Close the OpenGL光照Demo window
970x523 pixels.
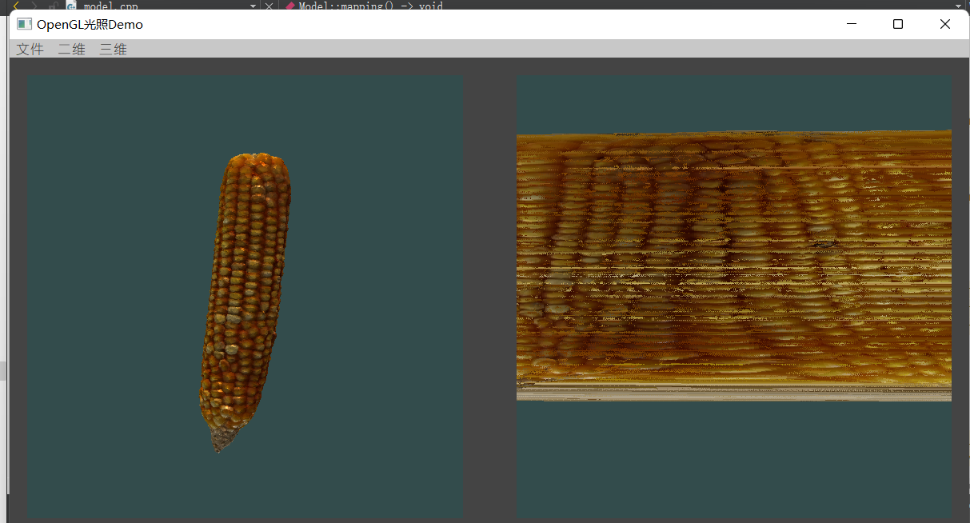pyautogui.click(x=944, y=24)
